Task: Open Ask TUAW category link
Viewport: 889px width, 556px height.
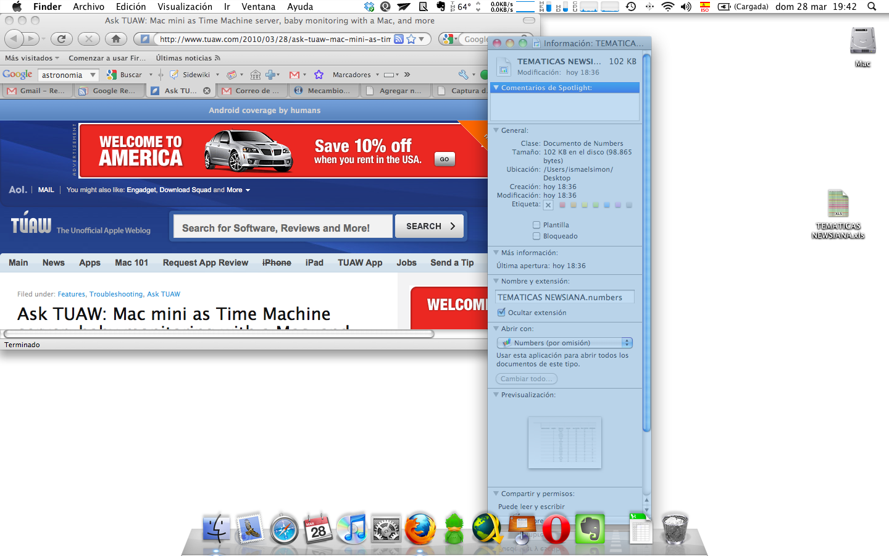Action: [x=164, y=294]
